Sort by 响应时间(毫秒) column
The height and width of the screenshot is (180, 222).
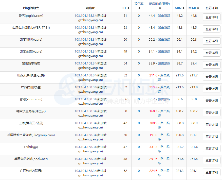159,6
